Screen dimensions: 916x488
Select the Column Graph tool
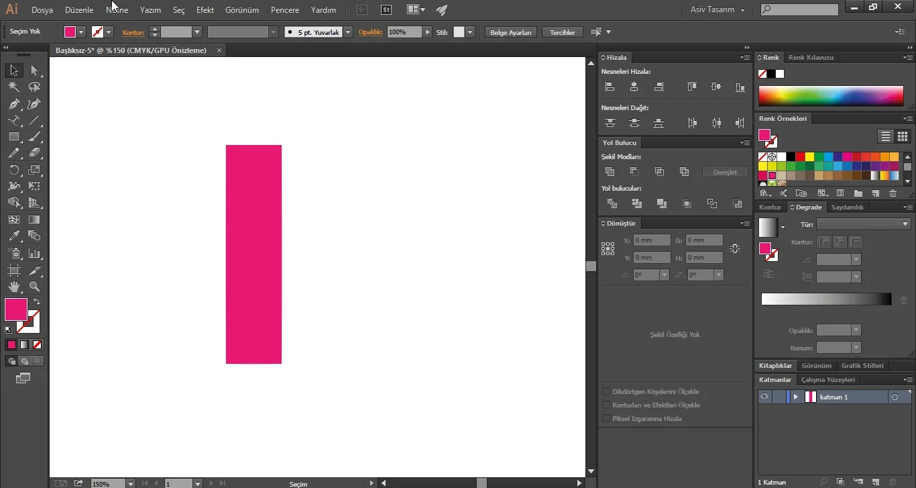coord(34,253)
